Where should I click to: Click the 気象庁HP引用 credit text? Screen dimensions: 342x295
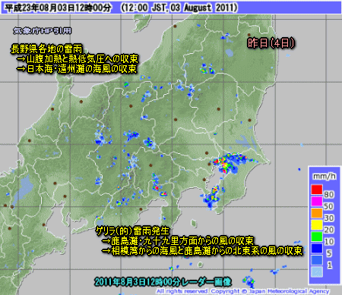[x=42, y=31]
